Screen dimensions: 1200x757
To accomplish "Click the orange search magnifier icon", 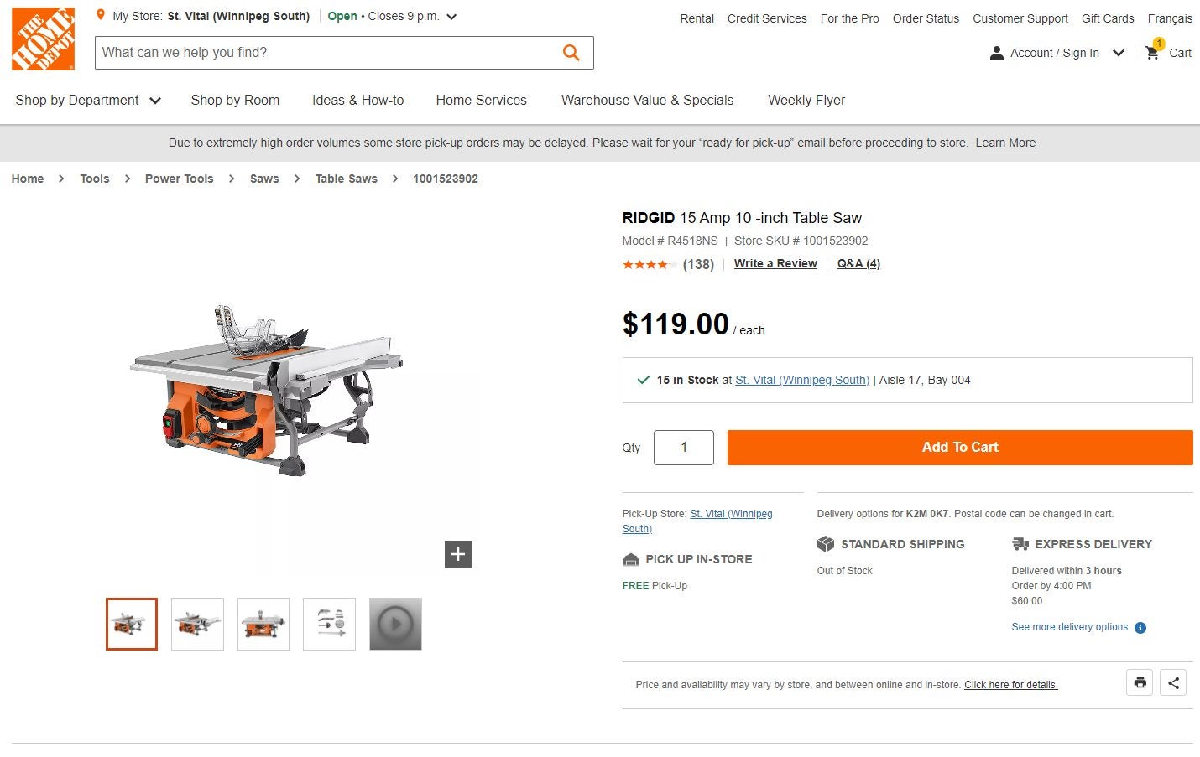I will point(571,53).
